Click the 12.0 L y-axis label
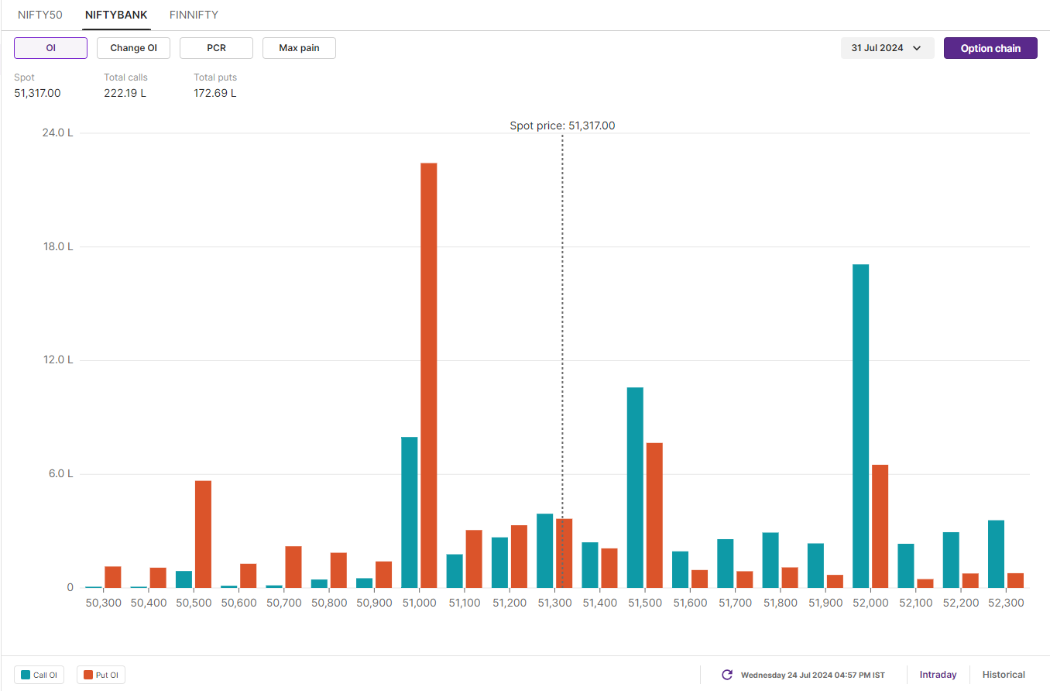Viewport: 1050px width, 691px height. [x=57, y=360]
